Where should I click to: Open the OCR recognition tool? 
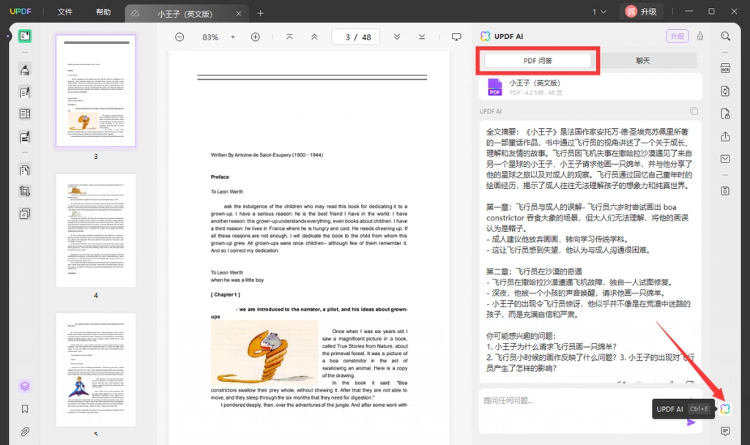coord(725,68)
